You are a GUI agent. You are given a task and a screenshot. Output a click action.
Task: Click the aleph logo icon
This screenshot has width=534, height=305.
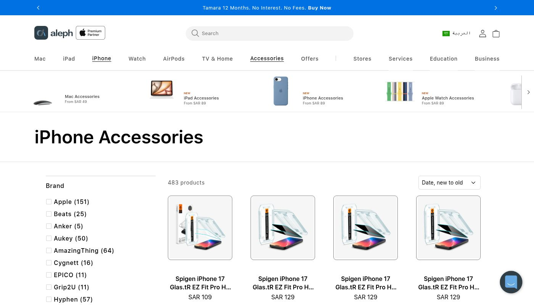coord(41,33)
